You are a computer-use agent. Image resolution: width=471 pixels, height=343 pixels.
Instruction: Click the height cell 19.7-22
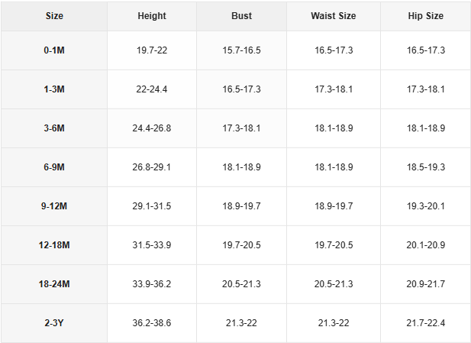[152, 50]
